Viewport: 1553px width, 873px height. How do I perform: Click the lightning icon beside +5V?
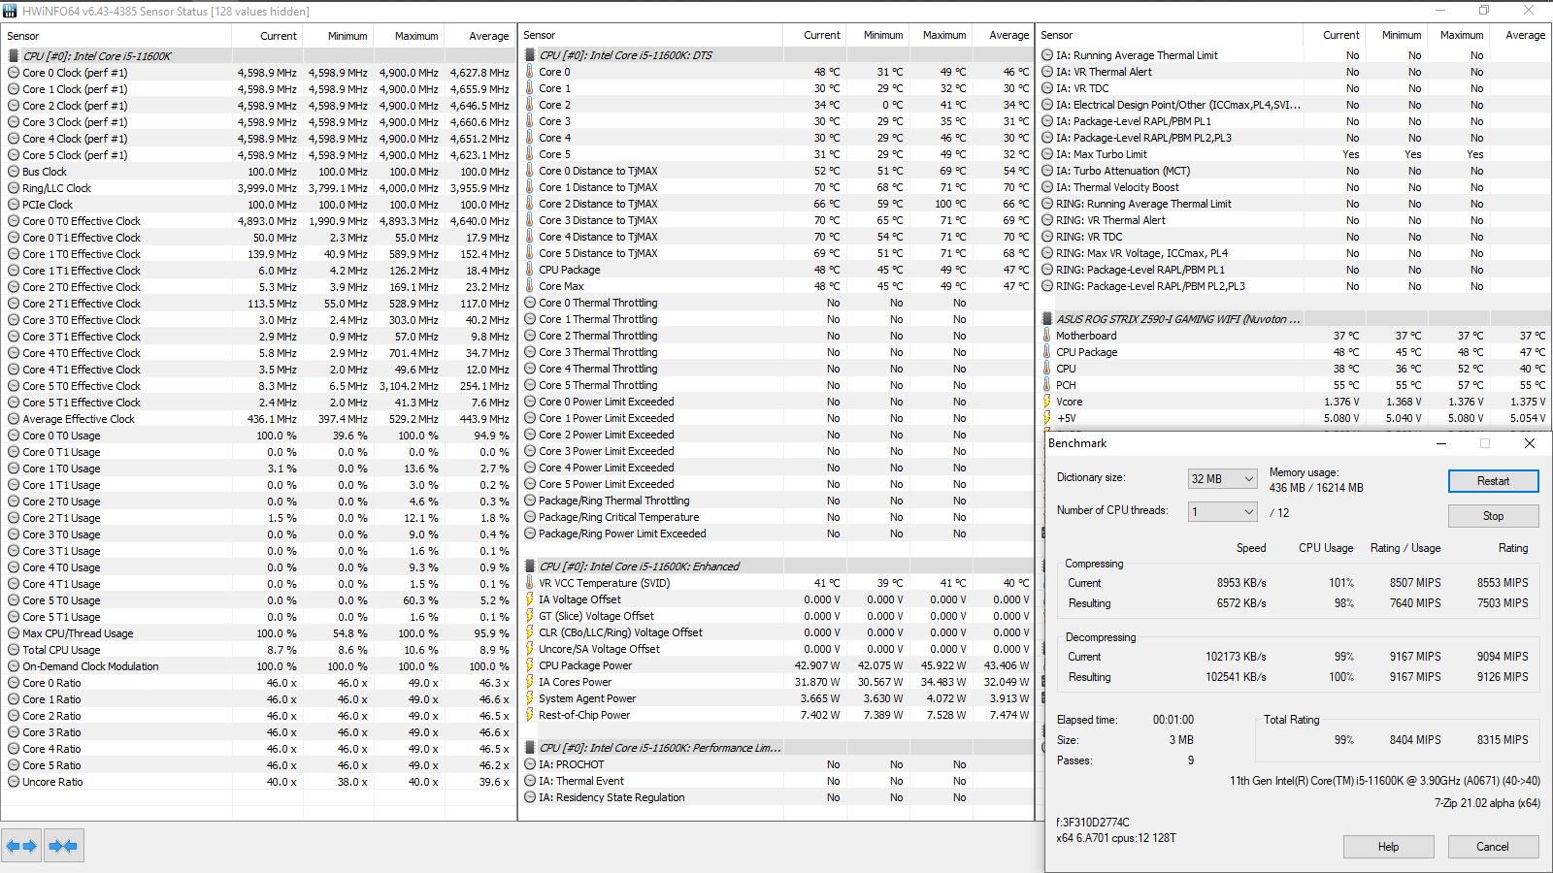pyautogui.click(x=1047, y=418)
